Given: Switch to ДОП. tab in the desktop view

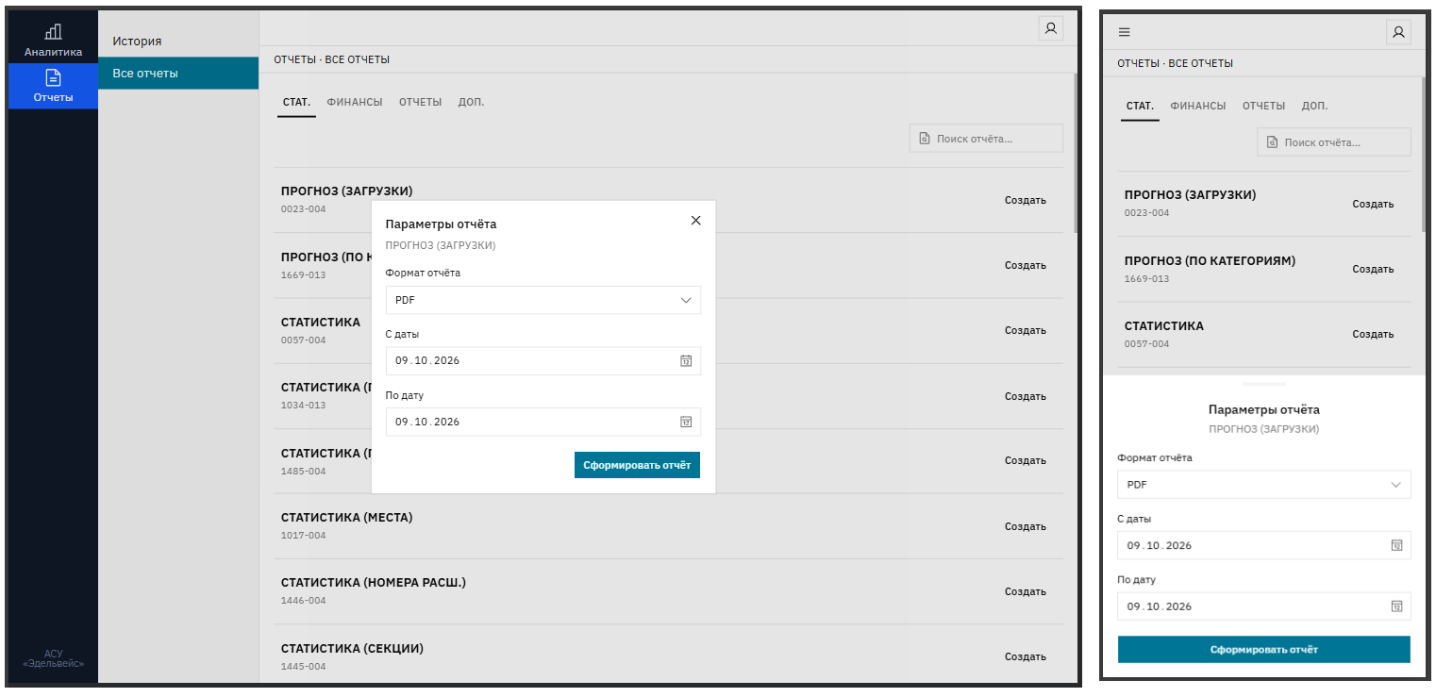Looking at the screenshot, I should [471, 102].
